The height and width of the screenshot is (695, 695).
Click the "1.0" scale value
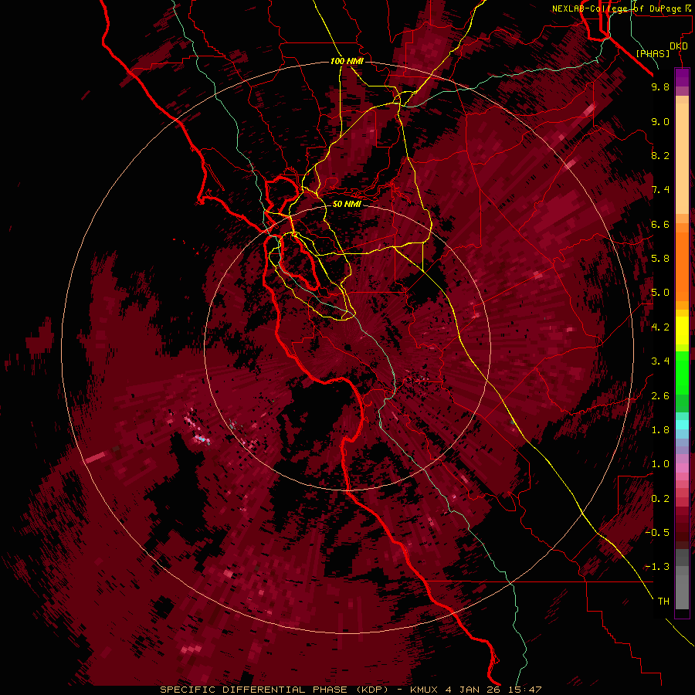point(660,464)
